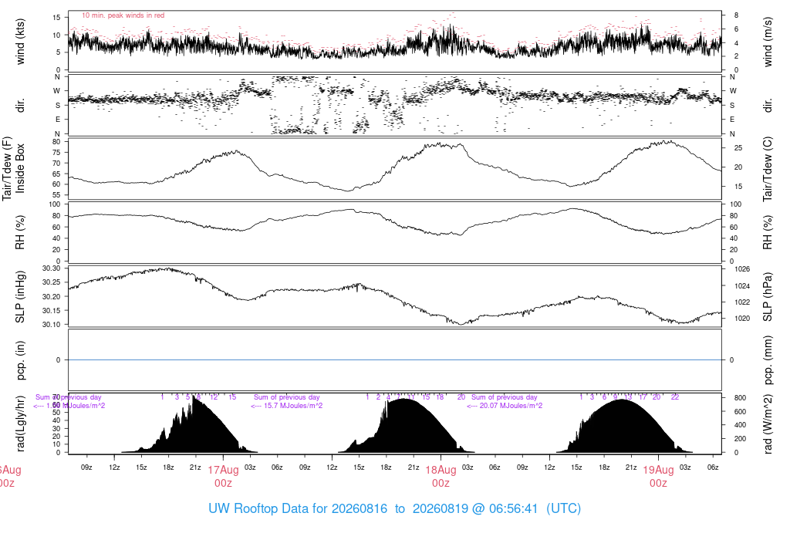This screenshot has width=790, height=540.
Task: Click the '30.25' pressure tick label
Action: pos(51,282)
